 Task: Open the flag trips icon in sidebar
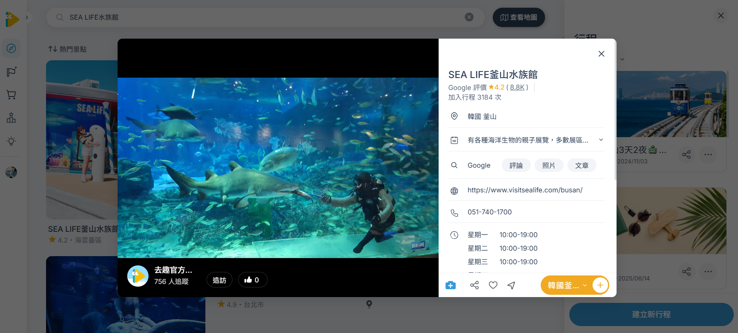coord(12,71)
